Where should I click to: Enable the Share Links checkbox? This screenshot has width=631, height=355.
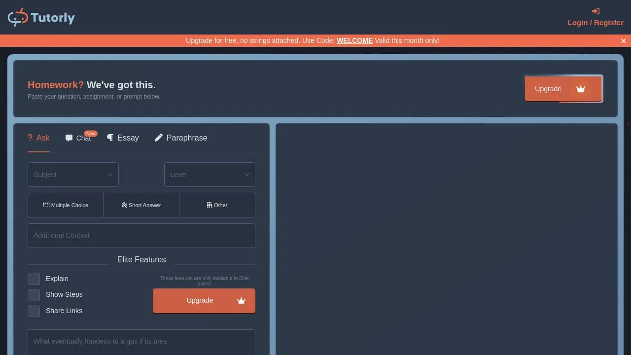click(x=34, y=311)
